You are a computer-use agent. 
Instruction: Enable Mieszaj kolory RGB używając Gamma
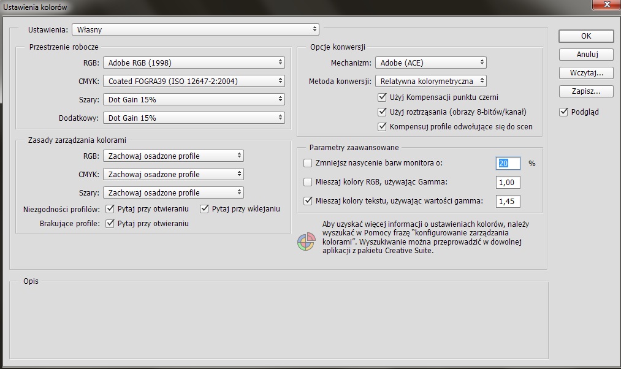click(x=308, y=182)
